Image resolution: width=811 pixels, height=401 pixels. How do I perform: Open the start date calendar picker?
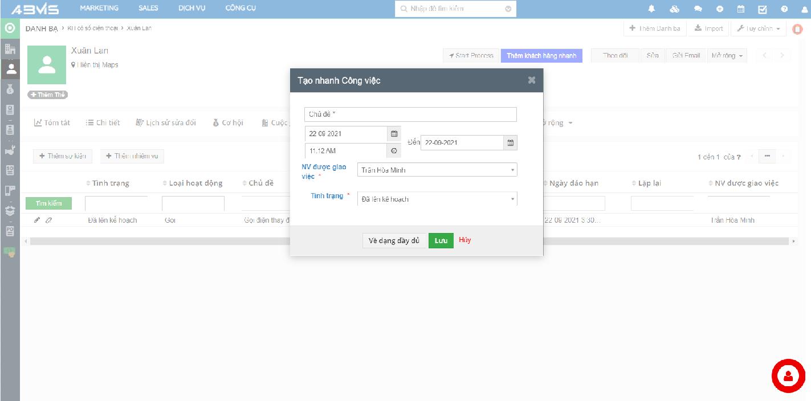coord(394,134)
